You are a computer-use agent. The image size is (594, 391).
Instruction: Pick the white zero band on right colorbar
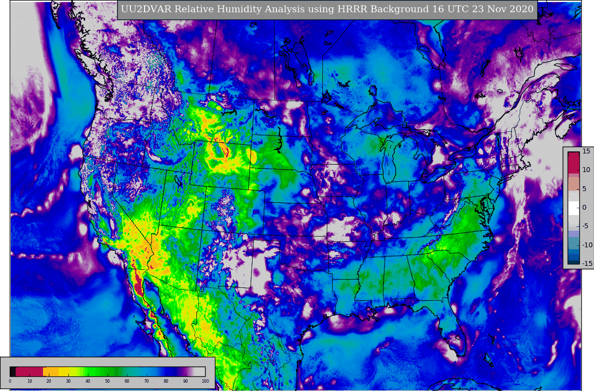(x=573, y=208)
